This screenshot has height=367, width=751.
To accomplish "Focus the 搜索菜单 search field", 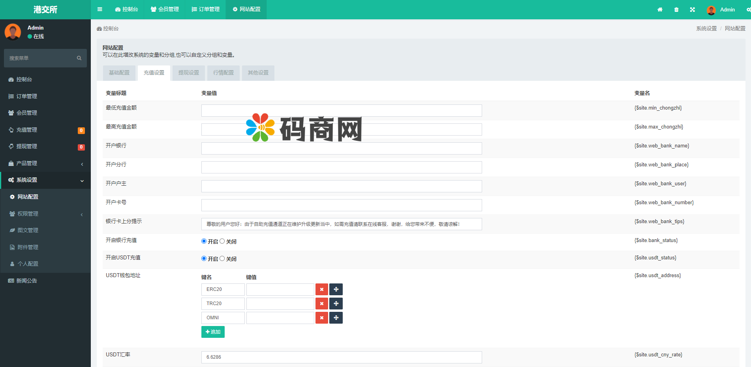I will pyautogui.click(x=39, y=58).
